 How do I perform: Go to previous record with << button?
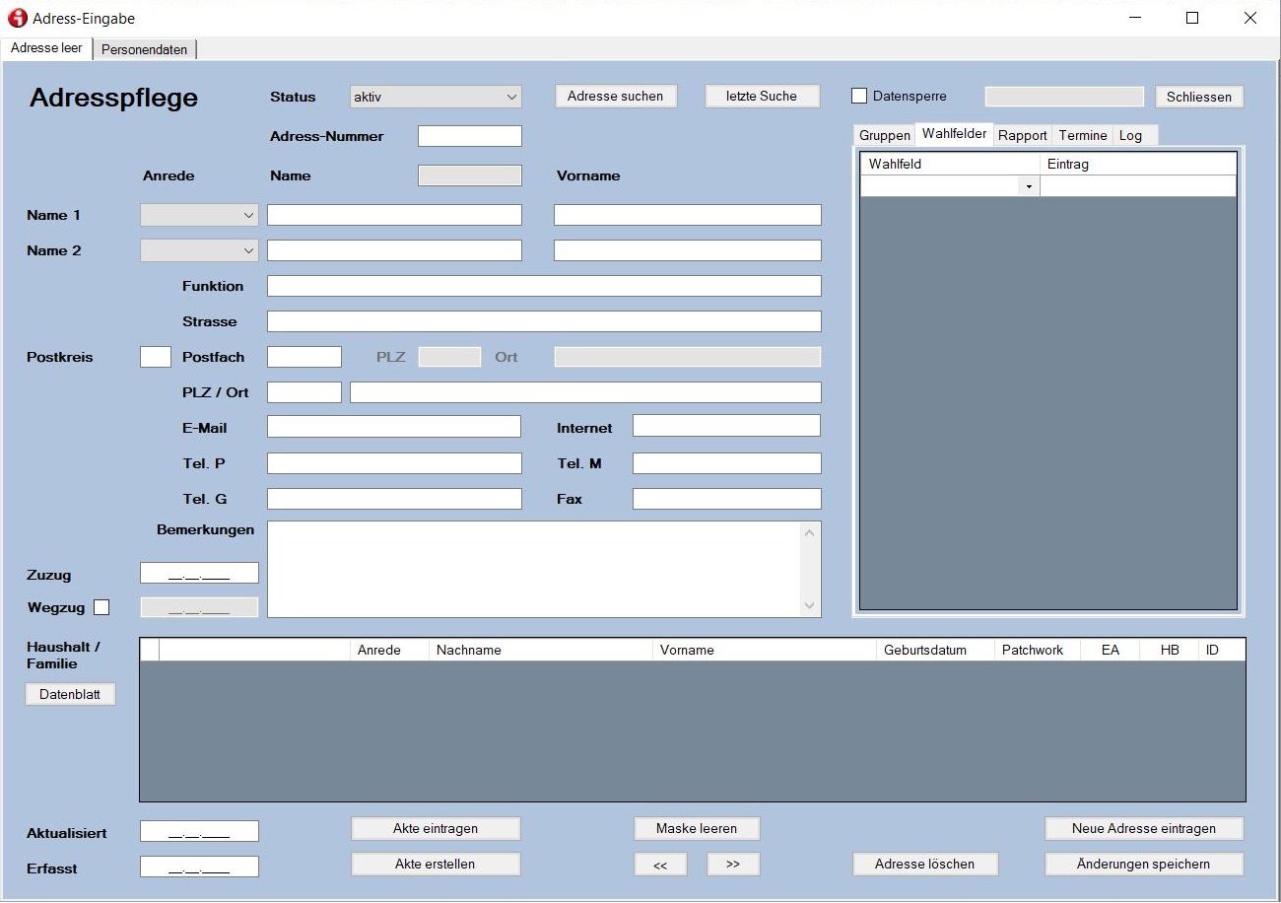point(660,865)
